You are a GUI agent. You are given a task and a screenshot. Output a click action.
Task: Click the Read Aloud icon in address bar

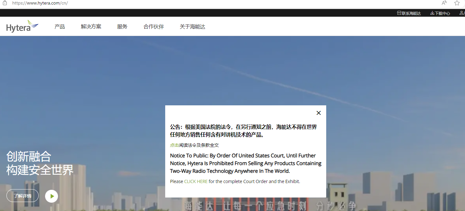[x=444, y=3]
